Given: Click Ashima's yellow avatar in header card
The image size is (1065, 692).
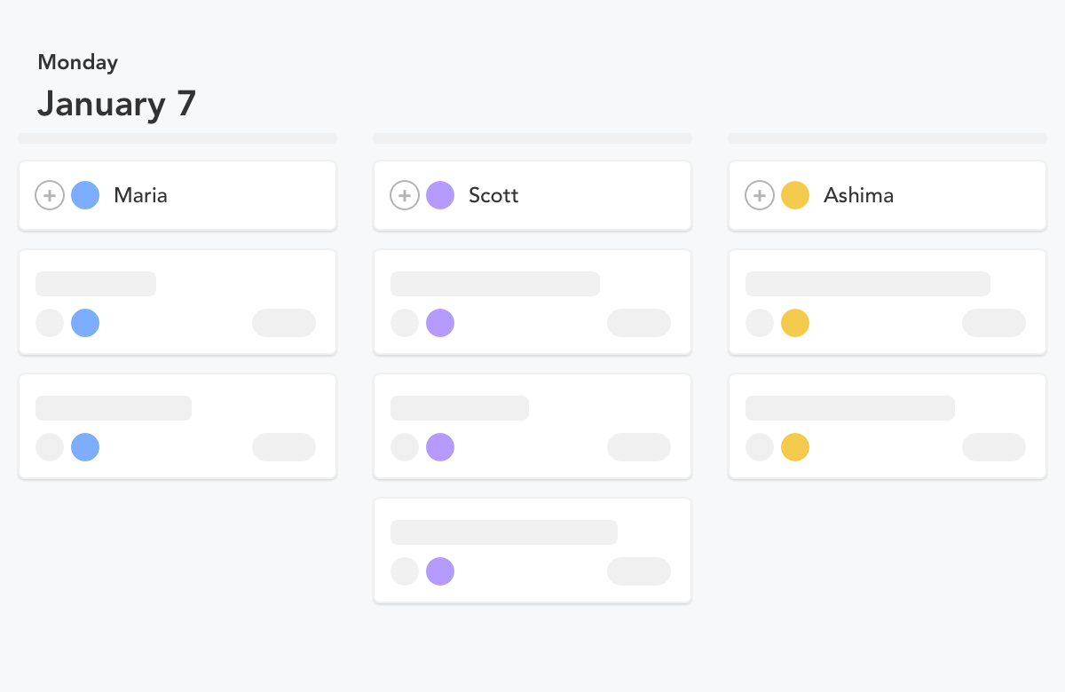Looking at the screenshot, I should click(795, 195).
